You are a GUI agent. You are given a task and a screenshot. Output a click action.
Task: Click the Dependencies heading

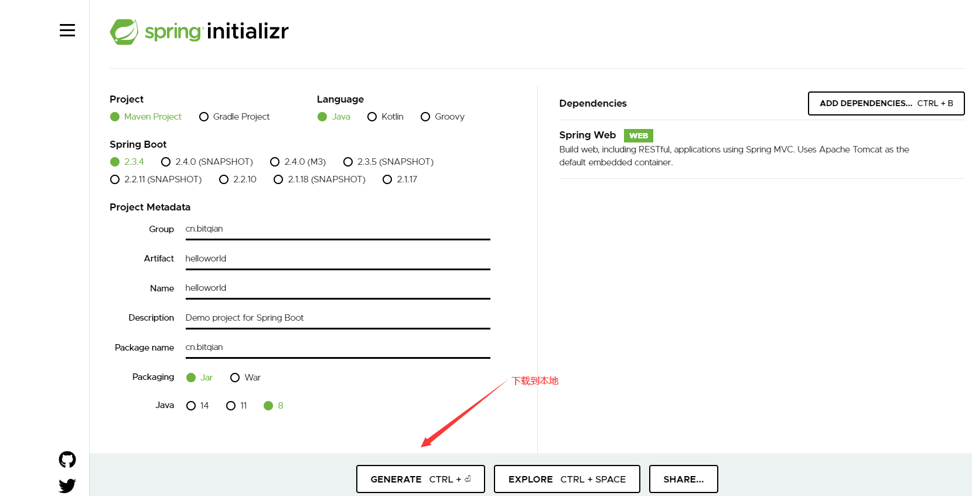pyautogui.click(x=593, y=103)
